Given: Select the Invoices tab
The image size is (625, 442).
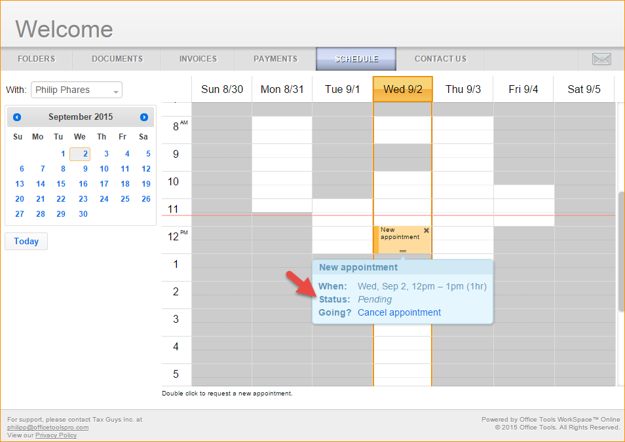Looking at the screenshot, I should (198, 59).
